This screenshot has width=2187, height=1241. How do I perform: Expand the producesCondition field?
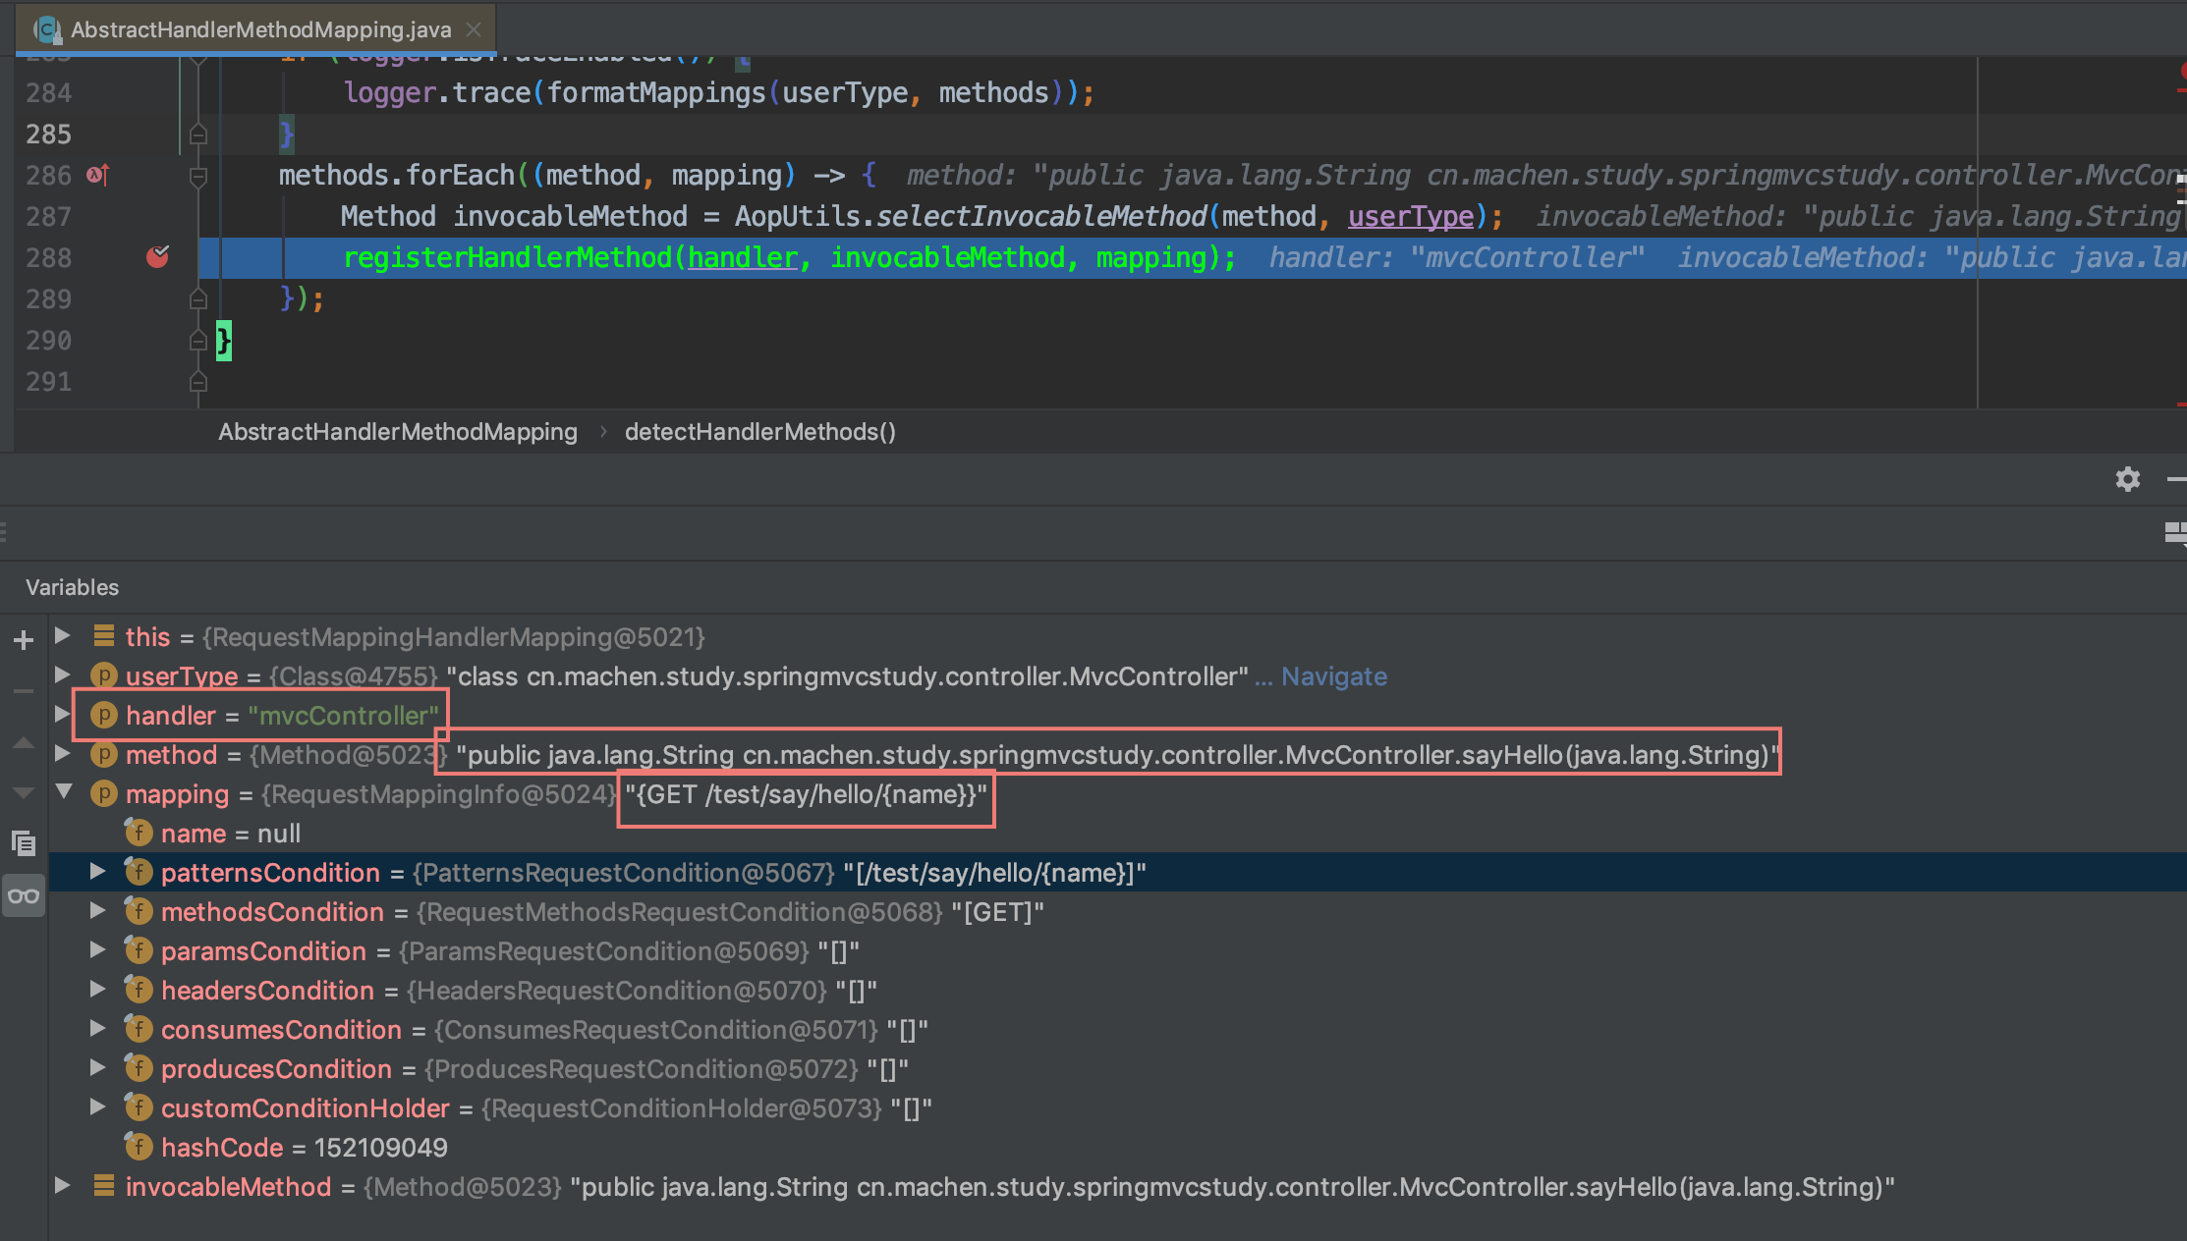[97, 1067]
